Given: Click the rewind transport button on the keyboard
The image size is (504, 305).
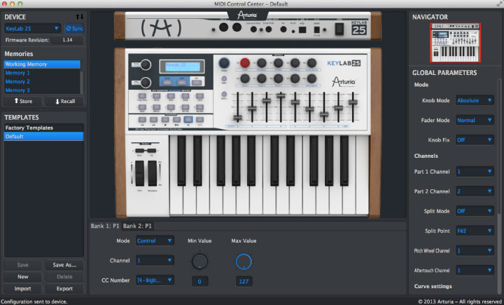Looking at the screenshot, I should click(142, 120).
